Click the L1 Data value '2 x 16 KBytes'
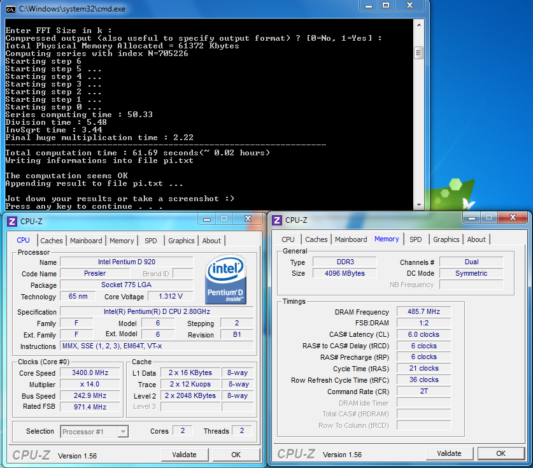The height and width of the screenshot is (468, 533). click(190, 373)
